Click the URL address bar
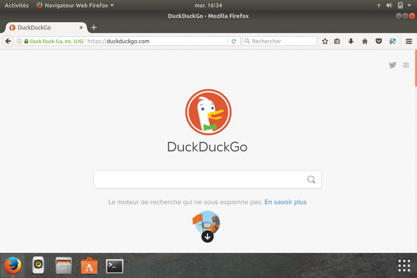The image size is (417, 278). tap(157, 41)
